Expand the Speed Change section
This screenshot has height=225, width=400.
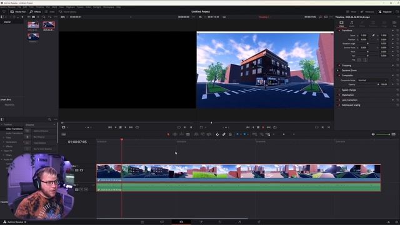pyautogui.click(x=349, y=90)
